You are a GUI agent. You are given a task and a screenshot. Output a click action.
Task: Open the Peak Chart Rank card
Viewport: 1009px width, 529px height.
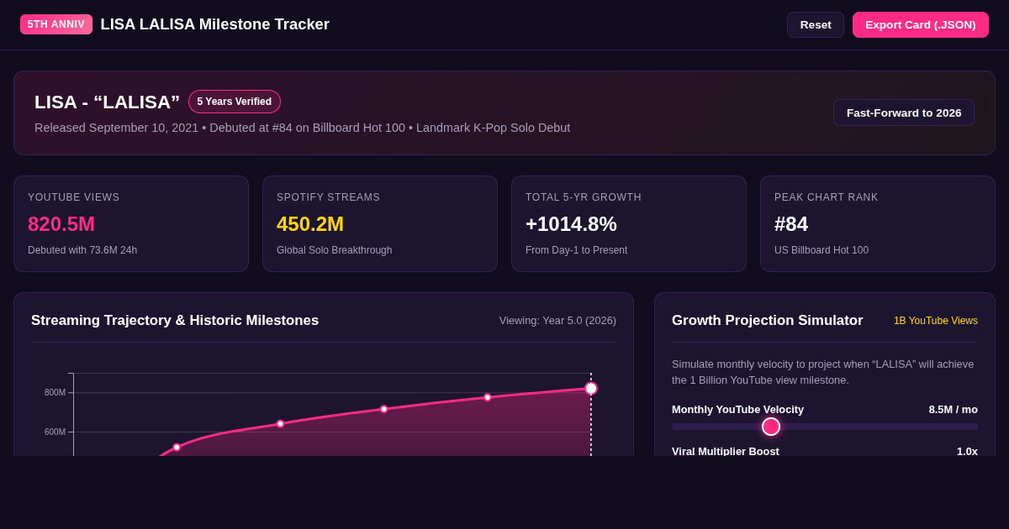pyautogui.click(x=878, y=223)
